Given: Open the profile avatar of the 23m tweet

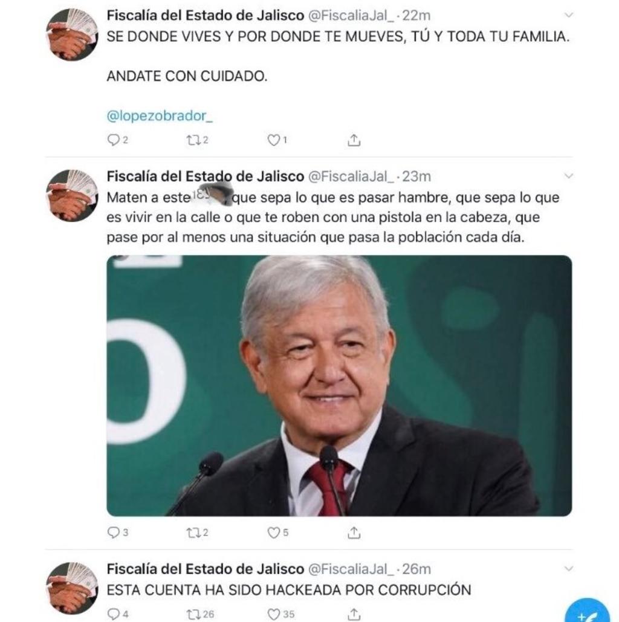Looking at the screenshot, I should tap(72, 196).
